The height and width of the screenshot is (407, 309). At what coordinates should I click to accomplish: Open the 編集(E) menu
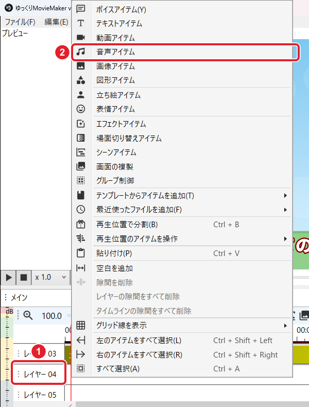pos(56,22)
